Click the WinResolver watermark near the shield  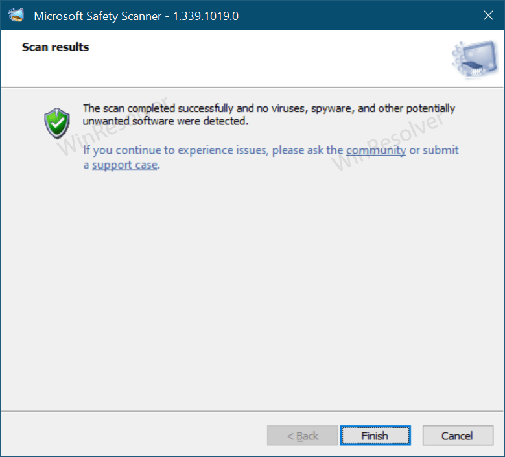click(112, 127)
